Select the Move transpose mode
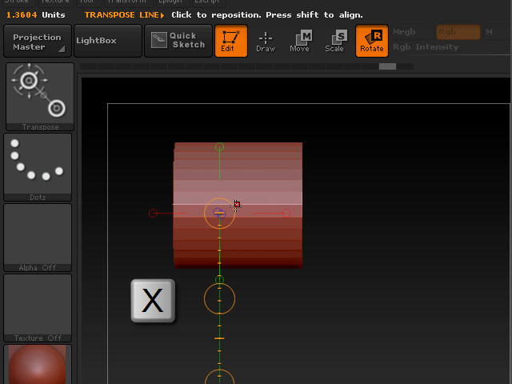Viewport: 512px width, 384px height. (x=300, y=41)
